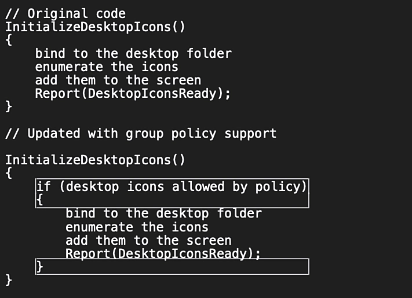Click "enumerate the icons" inside the if block

click(137, 227)
